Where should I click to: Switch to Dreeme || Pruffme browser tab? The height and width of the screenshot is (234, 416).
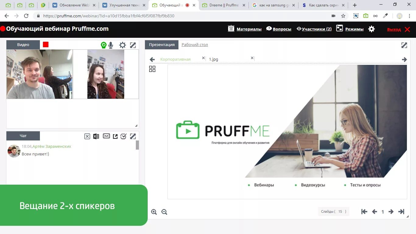coord(224,5)
